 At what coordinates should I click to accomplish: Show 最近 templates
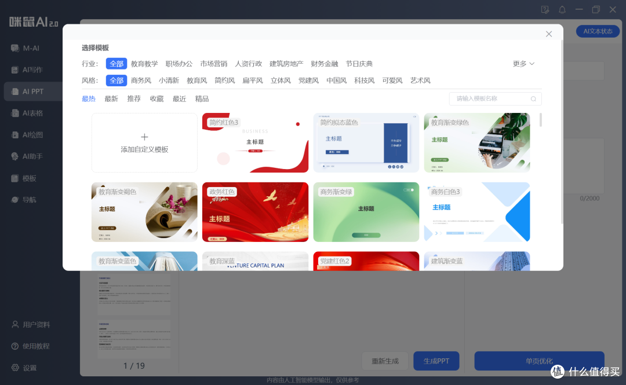coord(179,99)
